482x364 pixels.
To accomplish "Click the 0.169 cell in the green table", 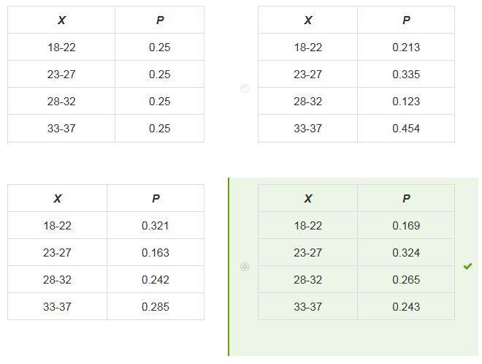I will (x=405, y=226).
